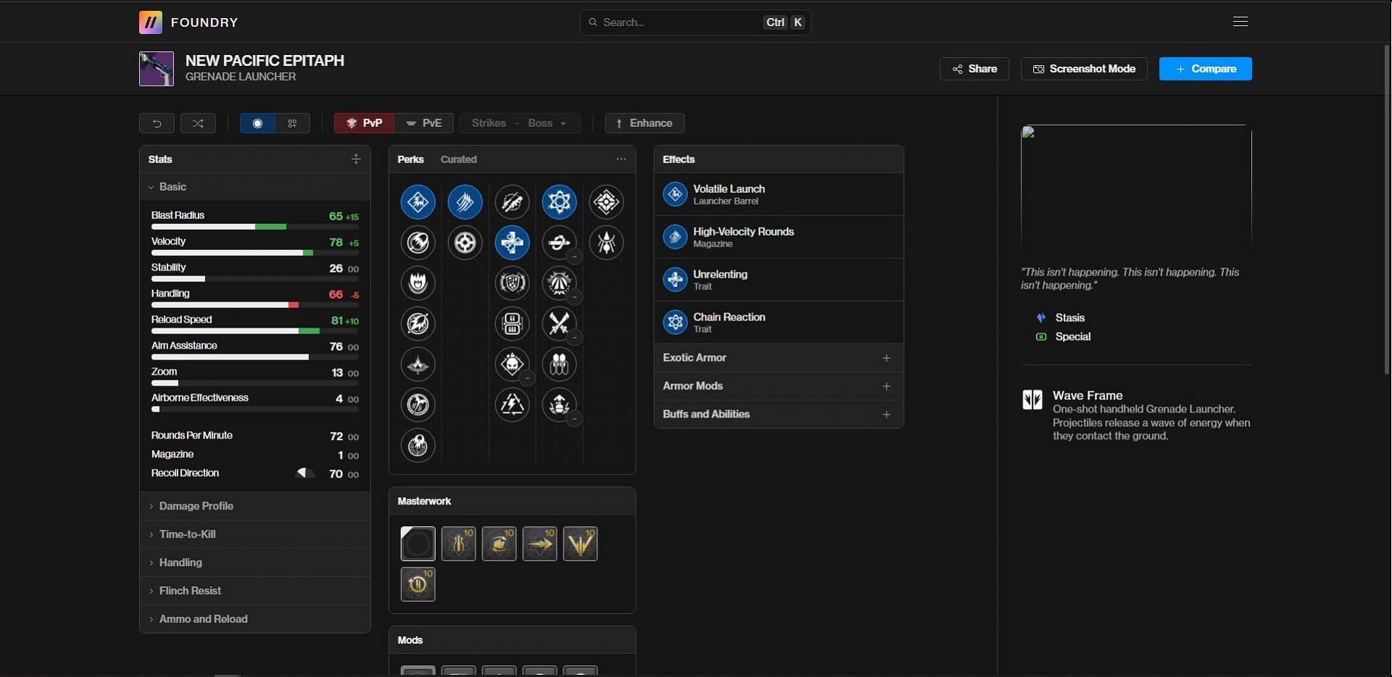Image resolution: width=1392 pixels, height=677 pixels.
Task: Select the diamond origin trait perk icon
Action: (606, 202)
